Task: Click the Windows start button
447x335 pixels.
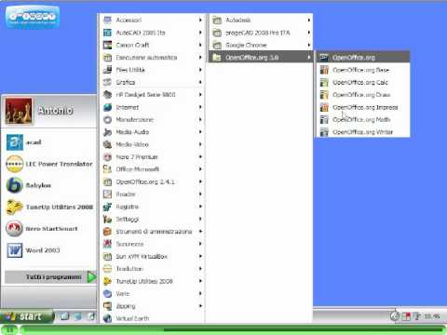Action: pyautogui.click(x=27, y=316)
